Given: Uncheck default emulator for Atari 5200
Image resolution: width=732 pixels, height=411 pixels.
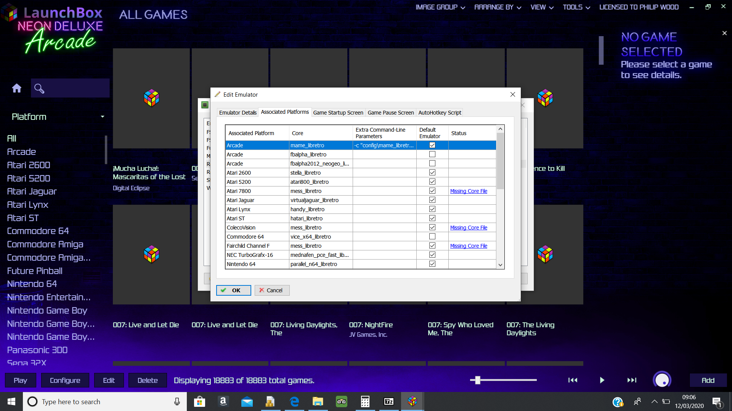Looking at the screenshot, I should coord(432,182).
